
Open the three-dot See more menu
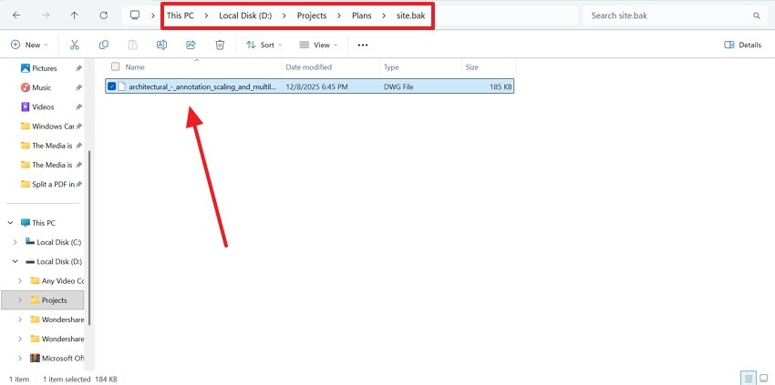363,45
